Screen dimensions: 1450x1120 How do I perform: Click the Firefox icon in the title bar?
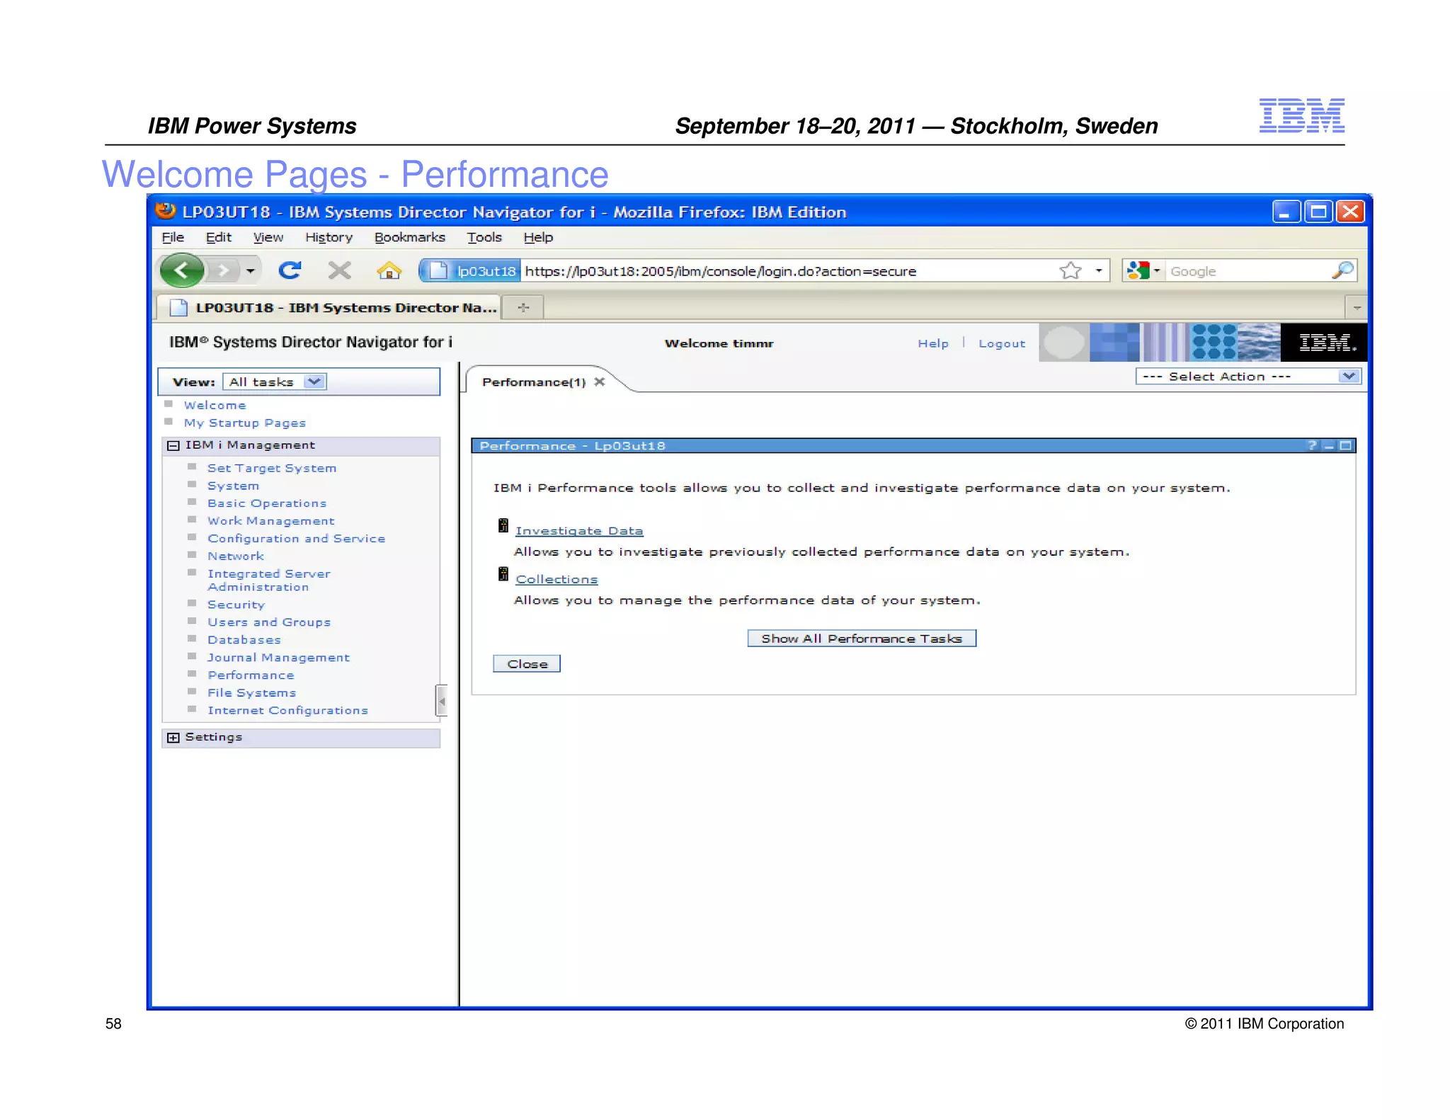(166, 211)
